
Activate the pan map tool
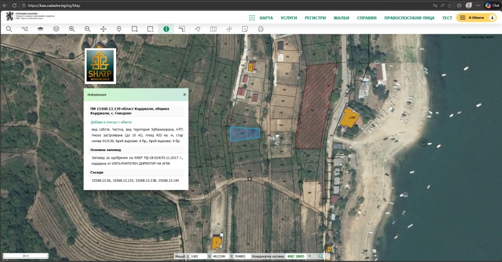103,29
